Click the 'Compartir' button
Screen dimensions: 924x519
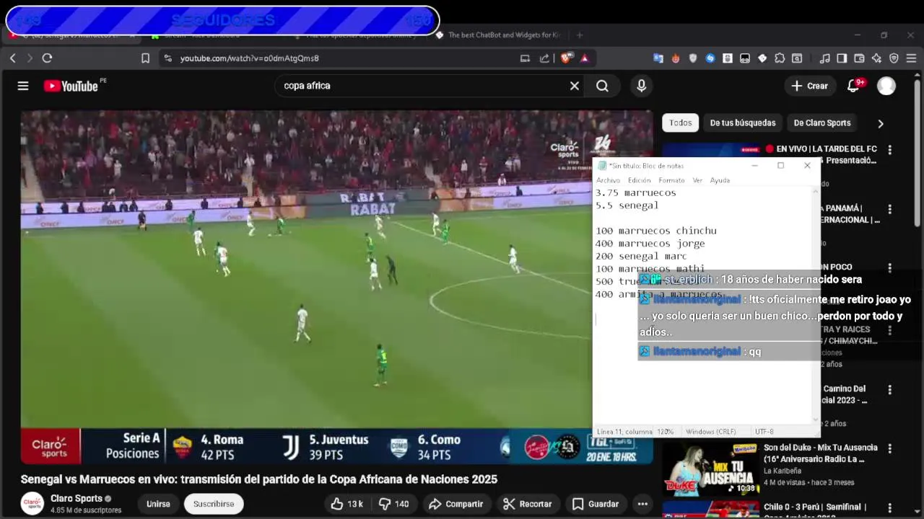click(456, 504)
